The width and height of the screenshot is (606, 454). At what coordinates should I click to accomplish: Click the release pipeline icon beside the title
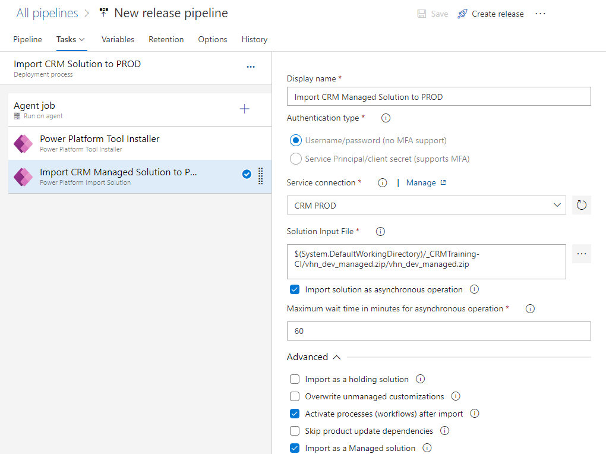103,12
